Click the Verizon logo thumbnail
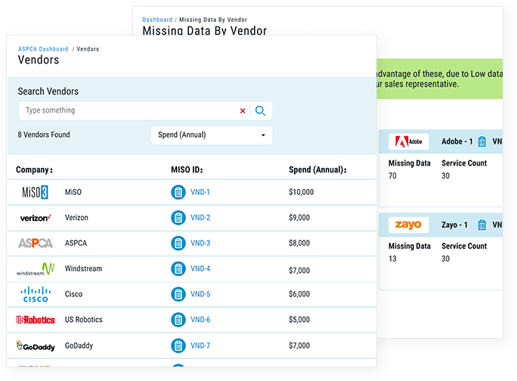The image size is (517, 381). (x=36, y=218)
